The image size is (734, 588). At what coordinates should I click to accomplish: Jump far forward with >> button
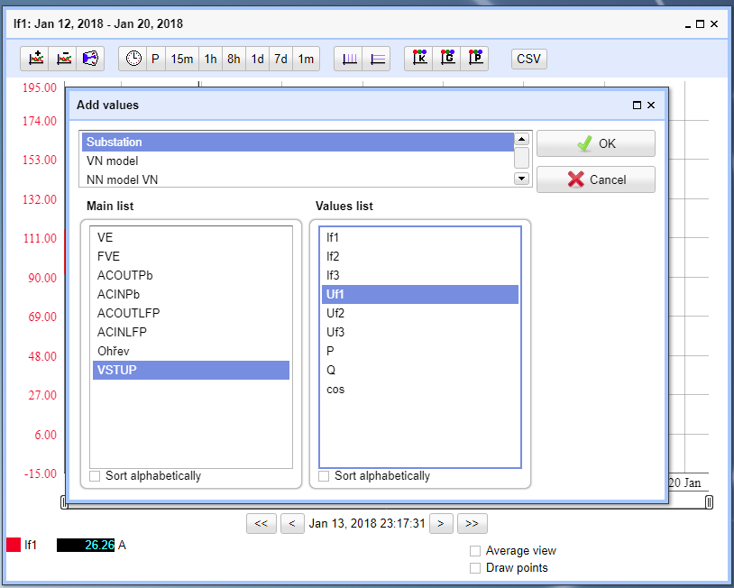pos(472,523)
